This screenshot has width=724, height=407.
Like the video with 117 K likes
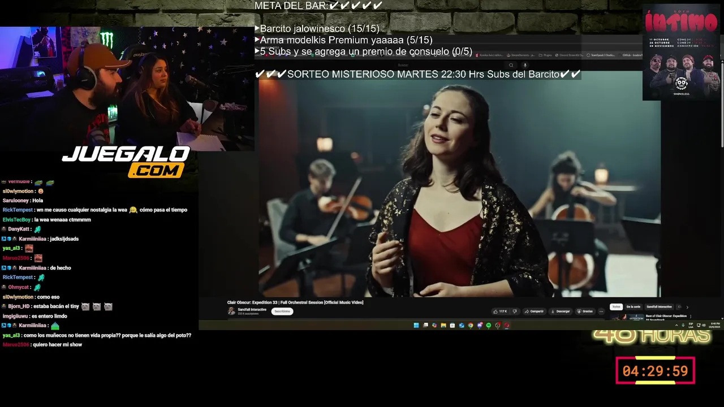(x=500, y=311)
